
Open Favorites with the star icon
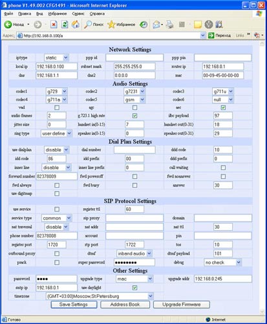point(111,25)
